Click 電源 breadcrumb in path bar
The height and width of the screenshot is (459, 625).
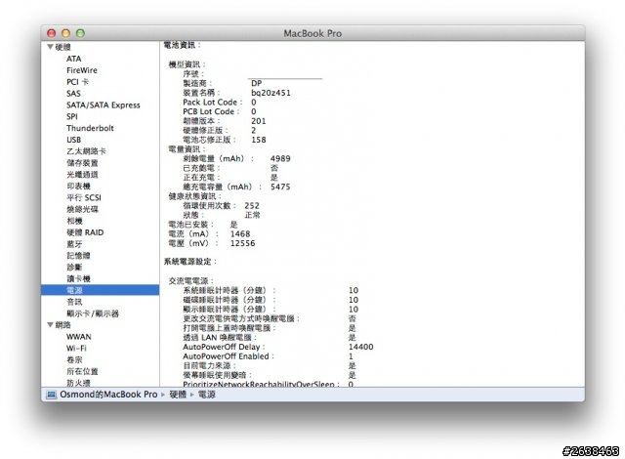point(206,395)
